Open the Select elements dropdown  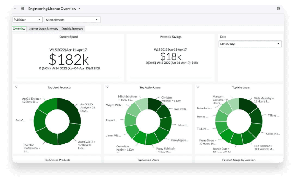click(x=72, y=20)
